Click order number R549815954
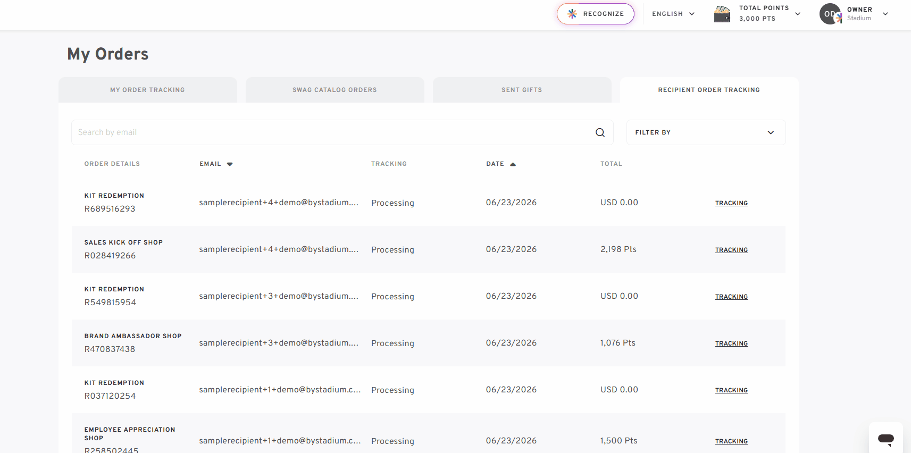The width and height of the screenshot is (911, 453). pyautogui.click(x=110, y=303)
